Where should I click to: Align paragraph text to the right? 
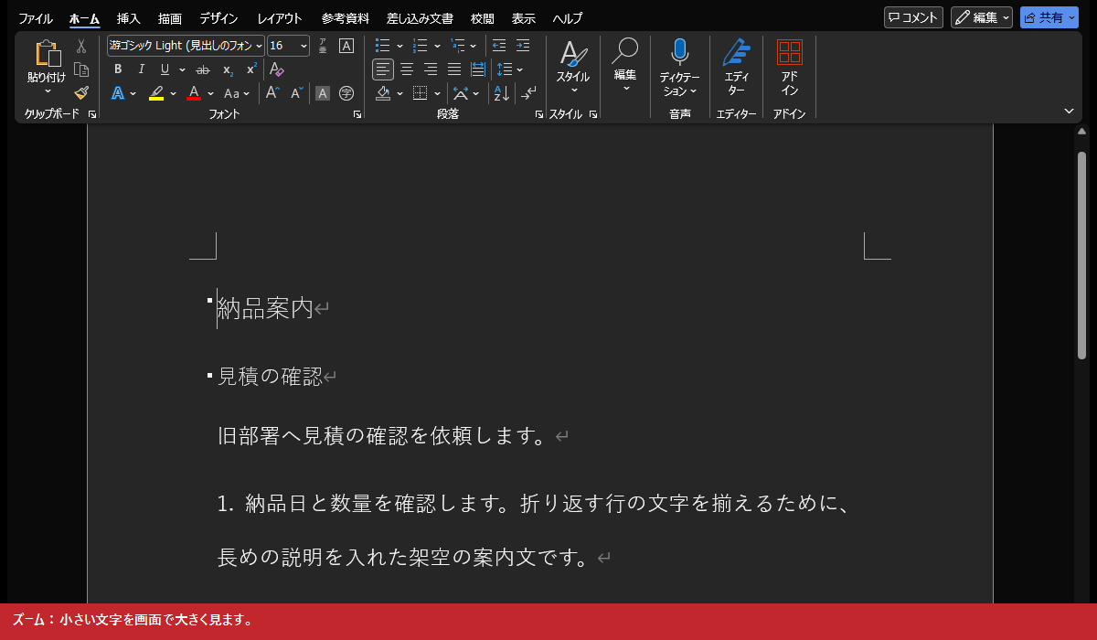(x=431, y=69)
